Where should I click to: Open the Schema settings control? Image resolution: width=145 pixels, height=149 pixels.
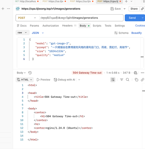(x=121, y=33)
